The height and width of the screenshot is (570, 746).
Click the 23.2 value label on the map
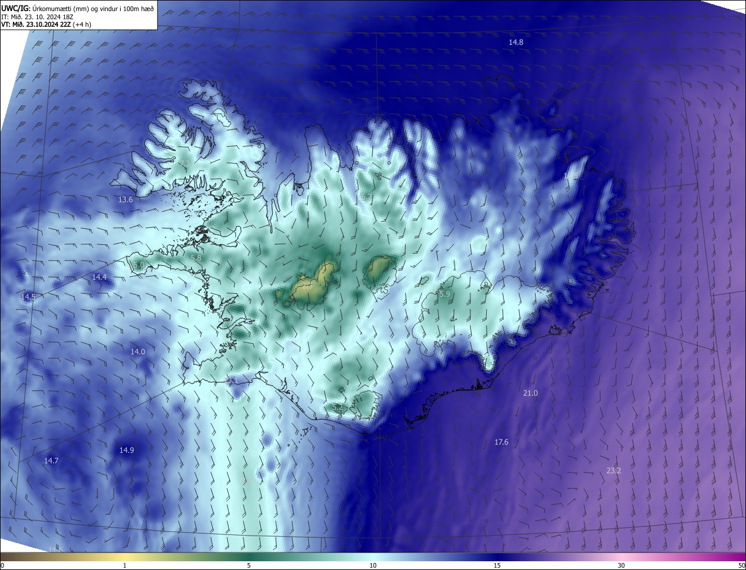(x=614, y=470)
